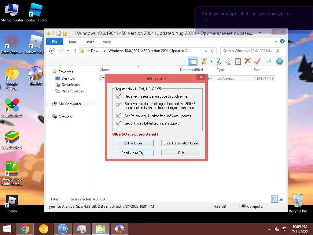
Task: Select Network in navigation pane
Action: click(65, 117)
